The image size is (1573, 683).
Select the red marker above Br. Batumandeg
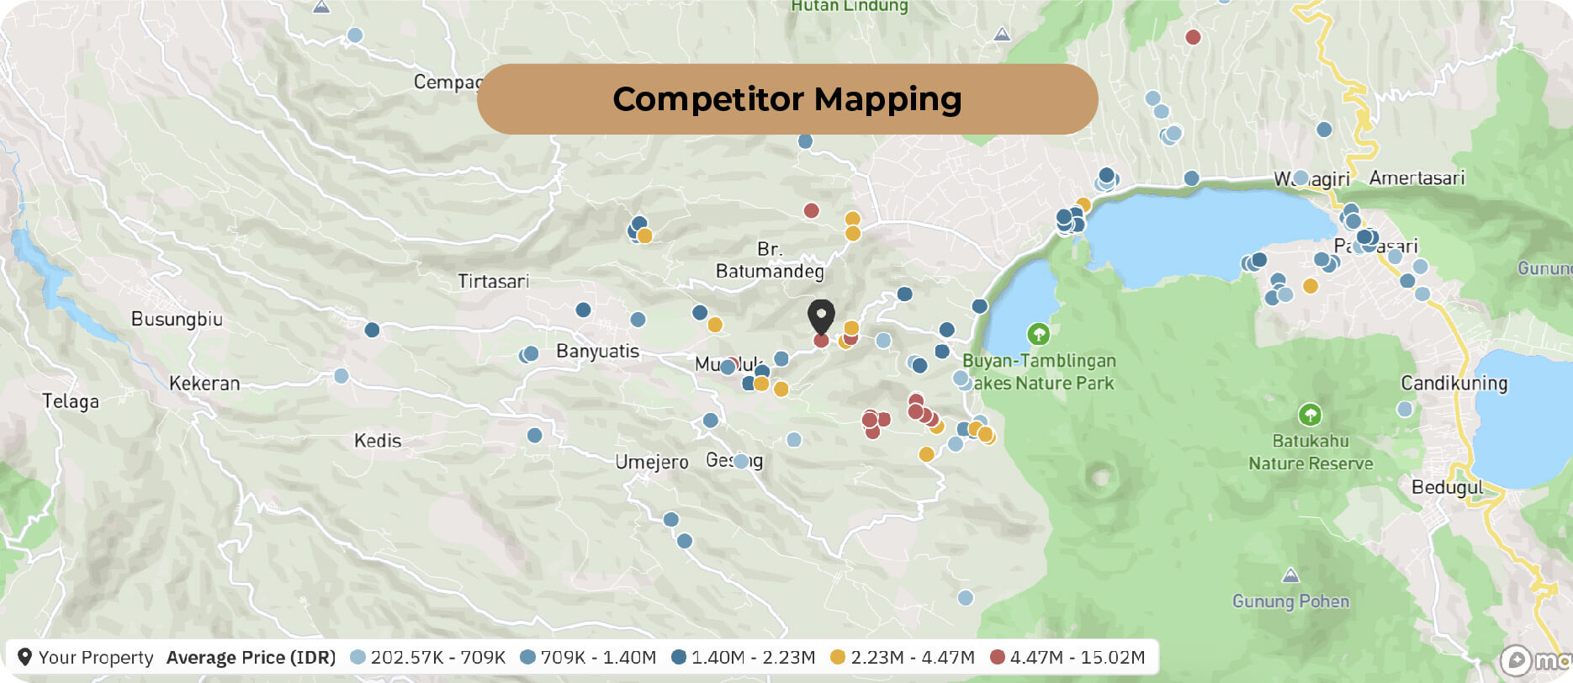coord(811,210)
